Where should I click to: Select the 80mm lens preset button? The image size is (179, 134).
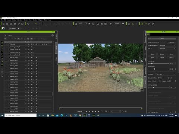[152, 58]
